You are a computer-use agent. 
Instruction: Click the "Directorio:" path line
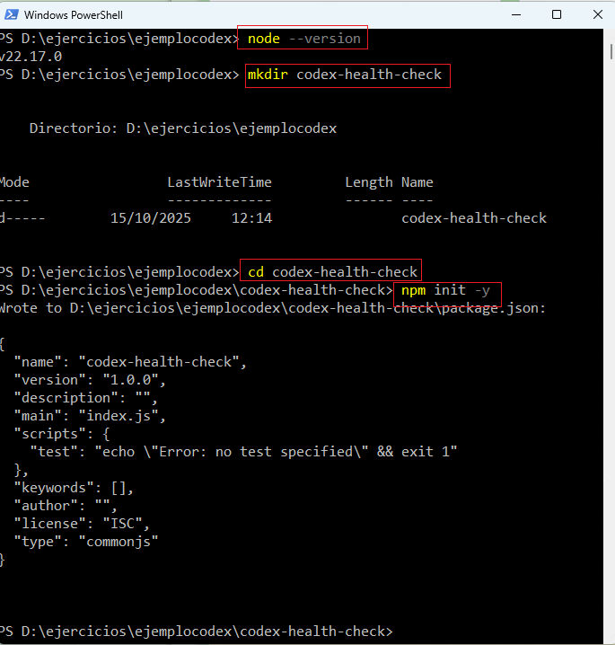[x=183, y=128]
